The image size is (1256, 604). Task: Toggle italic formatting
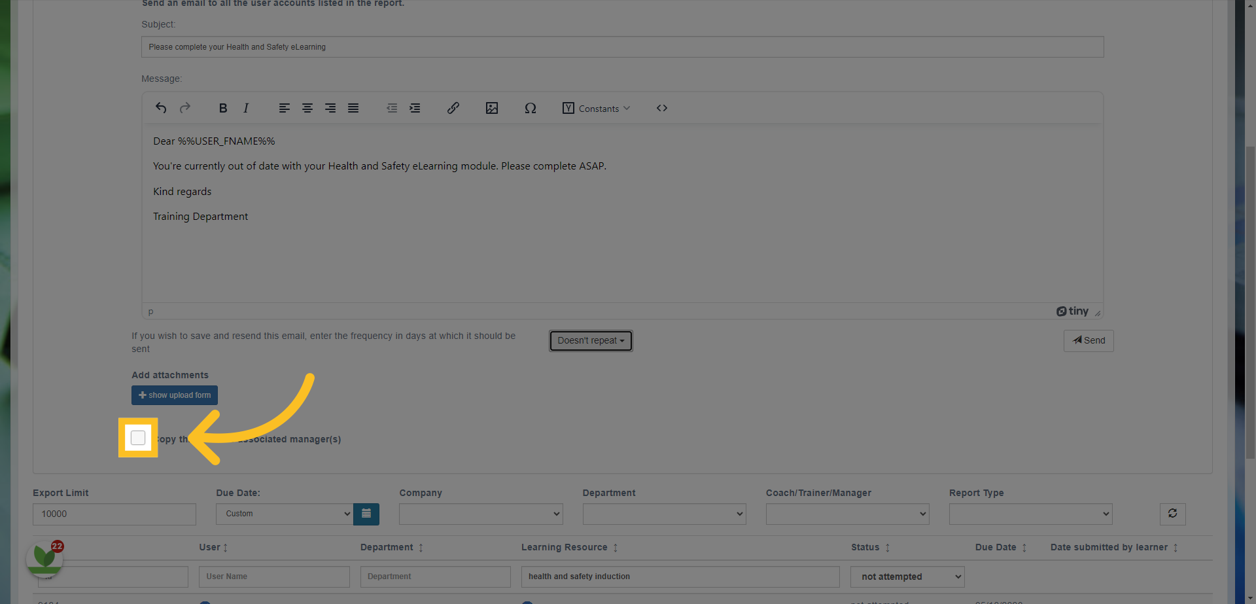click(x=246, y=108)
